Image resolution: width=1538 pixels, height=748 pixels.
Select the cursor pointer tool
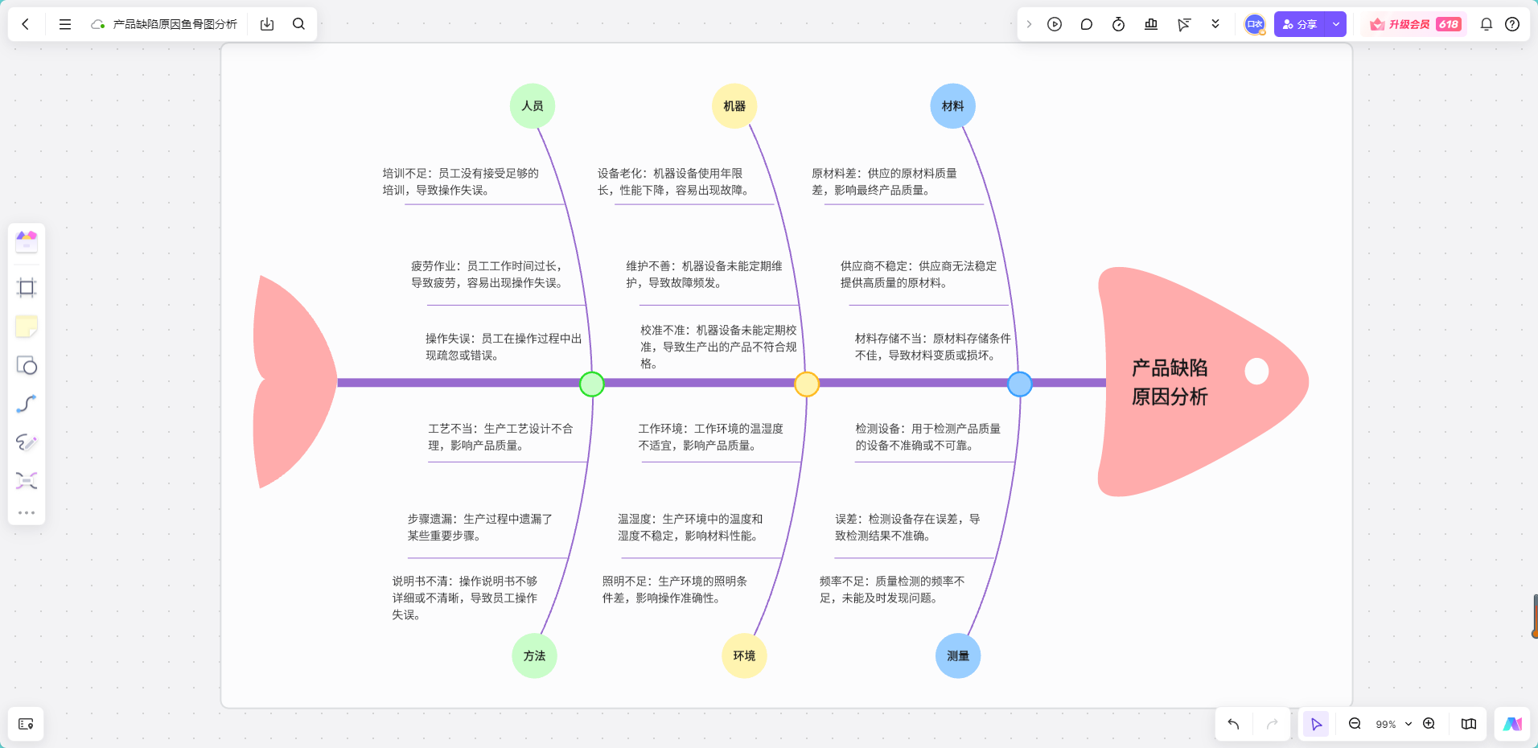click(x=1316, y=724)
